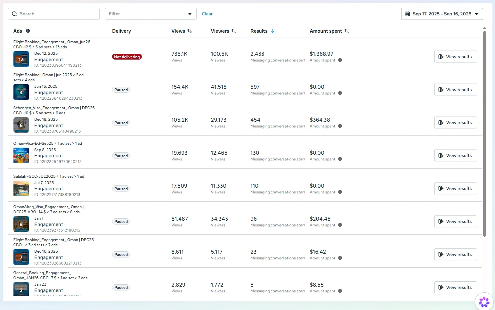Open the assistant icon at bottom right
Image resolution: width=495 pixels, height=310 pixels.
tap(484, 301)
